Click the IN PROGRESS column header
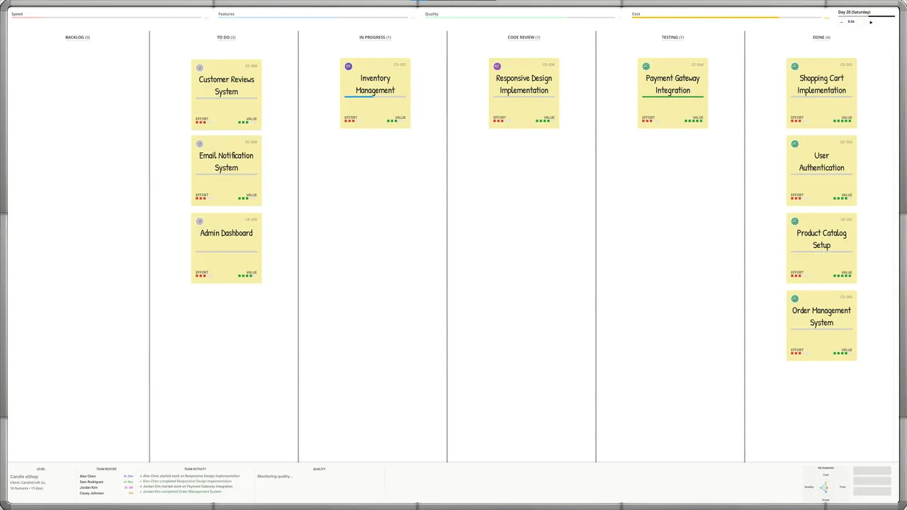907x510 pixels. pos(375,38)
